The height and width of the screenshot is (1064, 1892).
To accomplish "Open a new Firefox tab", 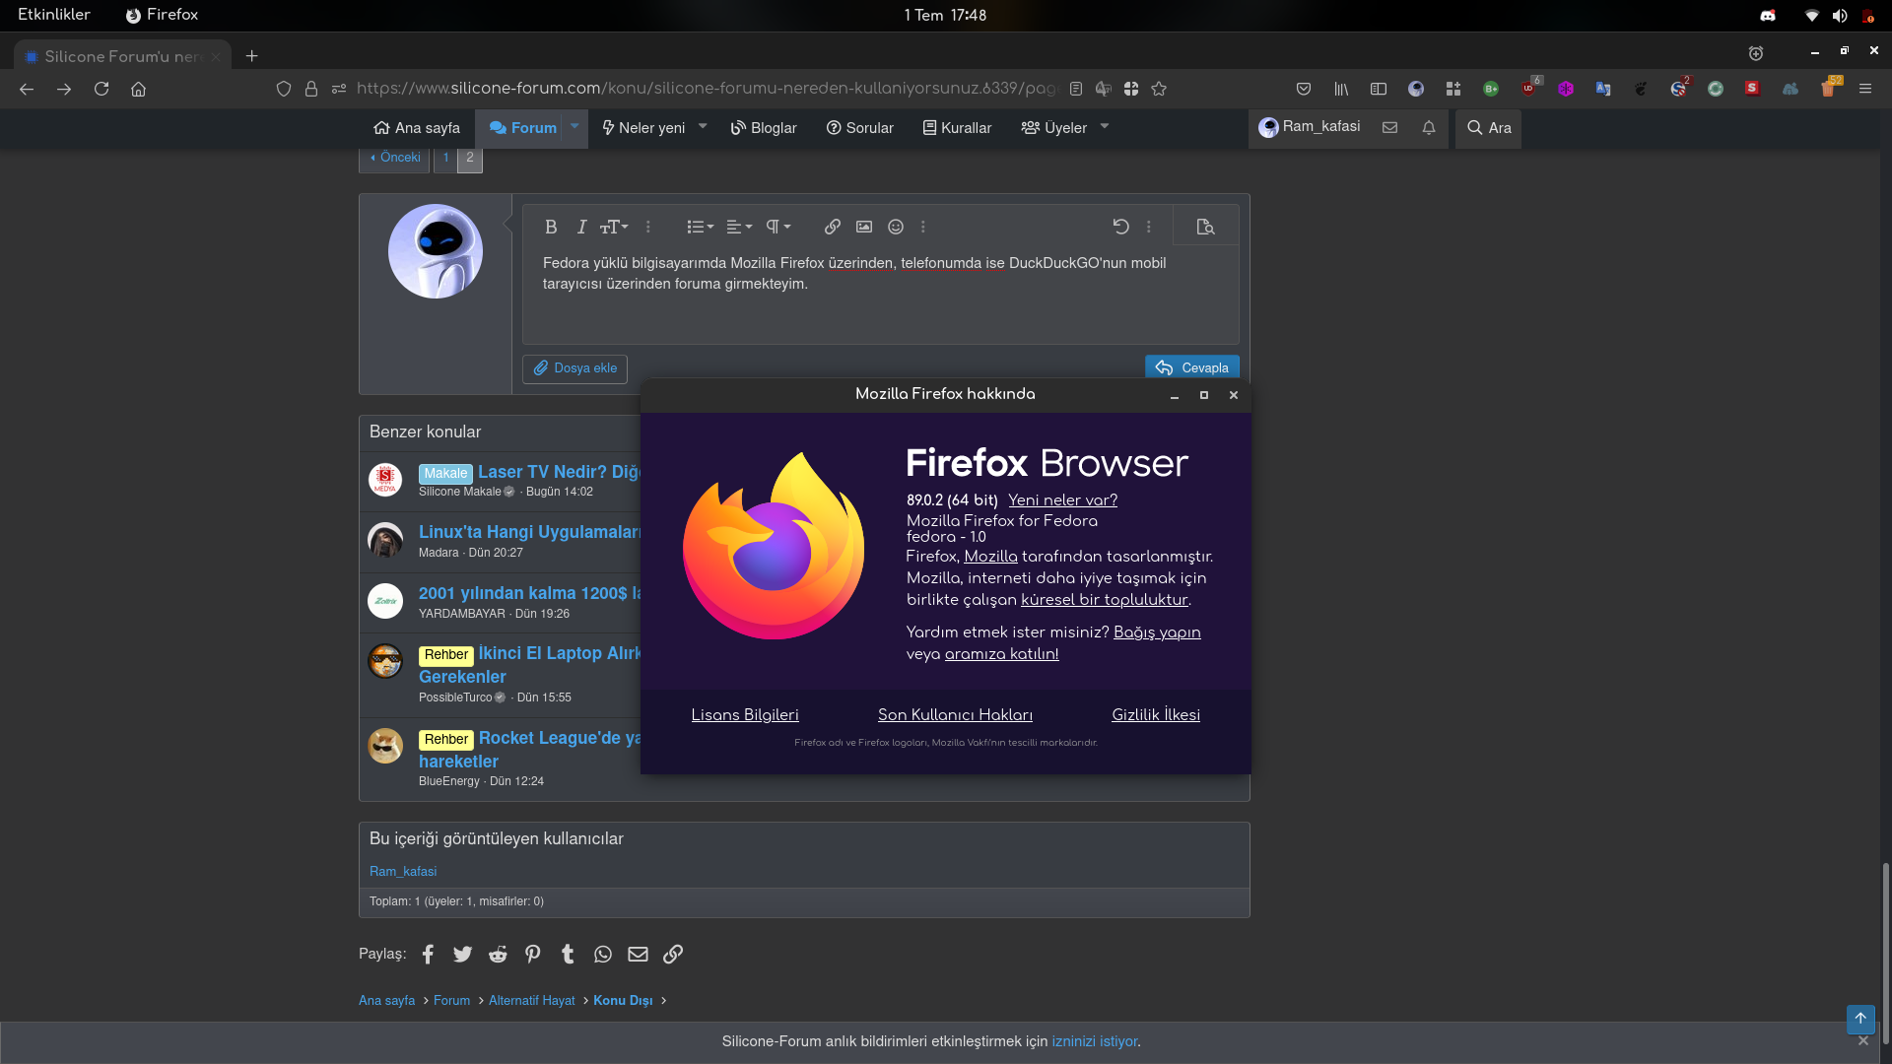I will tap(252, 56).
